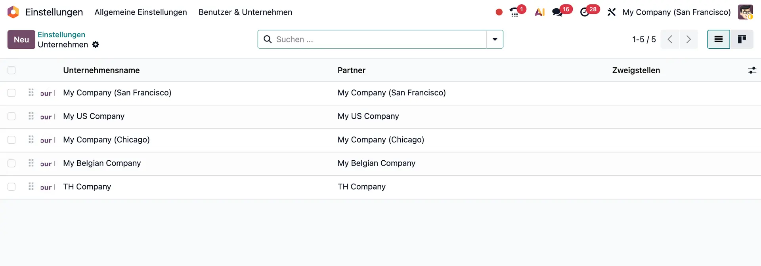
Task: Click the search magnifier icon
Action: pyautogui.click(x=268, y=39)
